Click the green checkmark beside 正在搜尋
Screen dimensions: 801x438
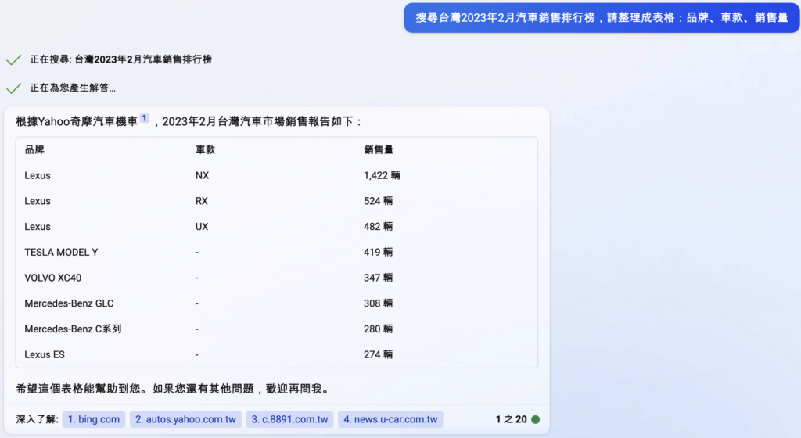tap(13, 59)
